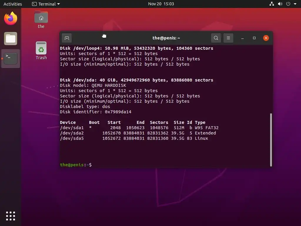Click the 'Disk identifier: 0x7989da14' line

96,112
